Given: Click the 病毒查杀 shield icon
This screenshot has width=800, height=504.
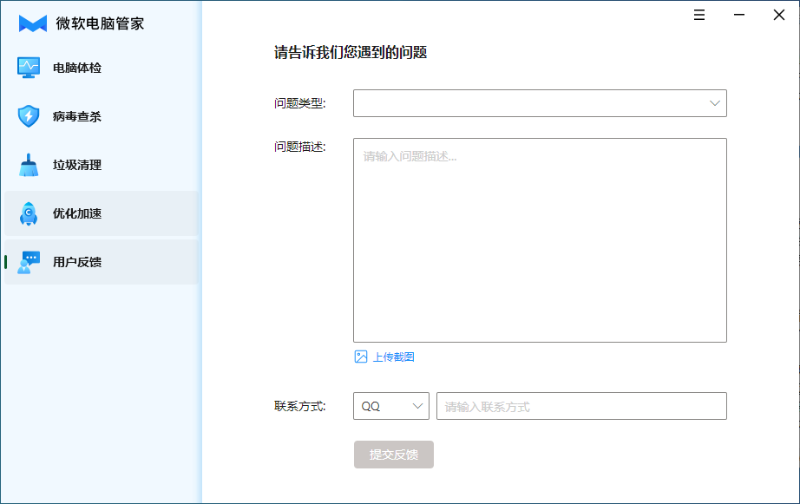Looking at the screenshot, I should [29, 116].
